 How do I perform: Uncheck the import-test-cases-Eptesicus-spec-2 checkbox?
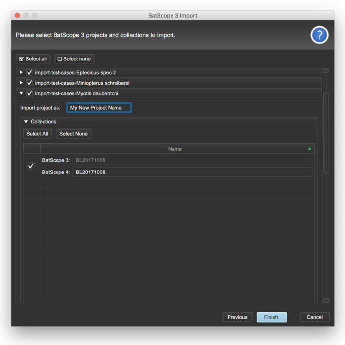tap(29, 72)
